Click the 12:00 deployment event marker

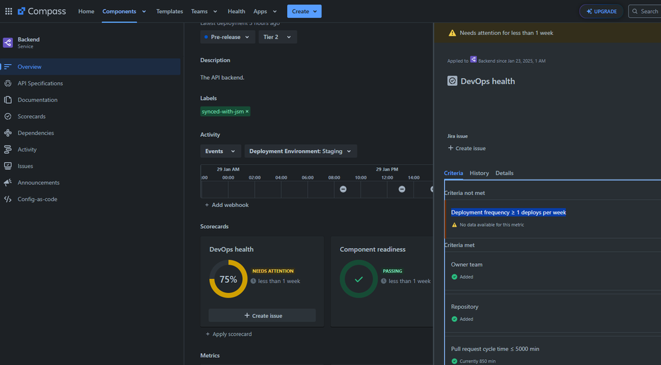(402, 189)
